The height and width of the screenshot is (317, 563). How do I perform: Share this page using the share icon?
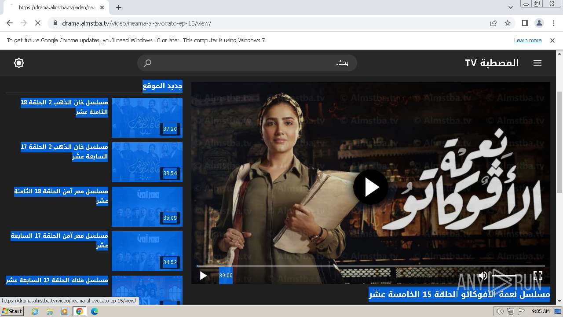pyautogui.click(x=494, y=23)
